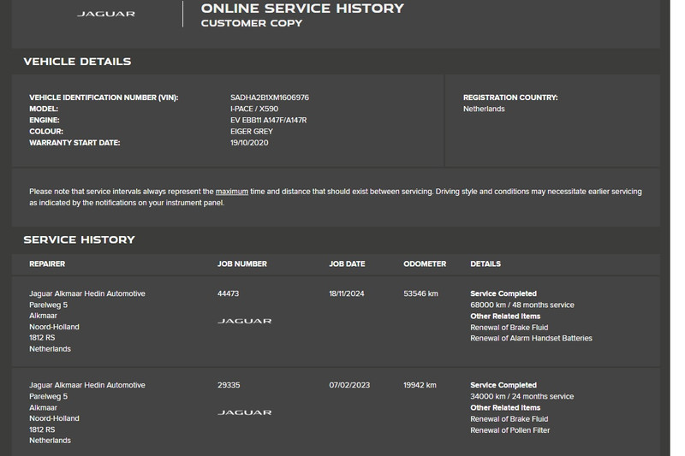Click the Details column header
Image resolution: width=685 pixels, height=456 pixels.
(485, 264)
